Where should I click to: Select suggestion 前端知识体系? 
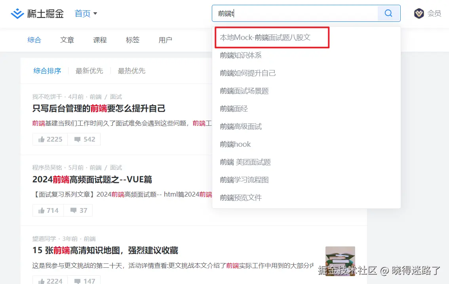pyautogui.click(x=306, y=55)
